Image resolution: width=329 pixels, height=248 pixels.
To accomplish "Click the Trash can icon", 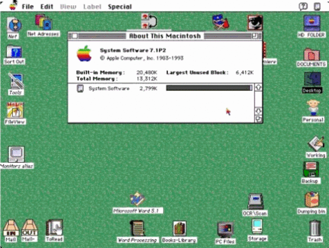I will point(314,228).
